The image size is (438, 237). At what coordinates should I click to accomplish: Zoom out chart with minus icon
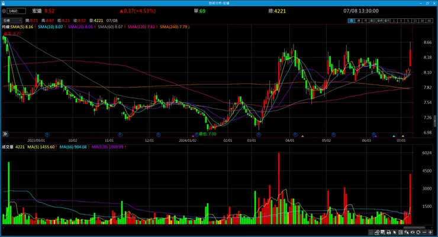424,232
